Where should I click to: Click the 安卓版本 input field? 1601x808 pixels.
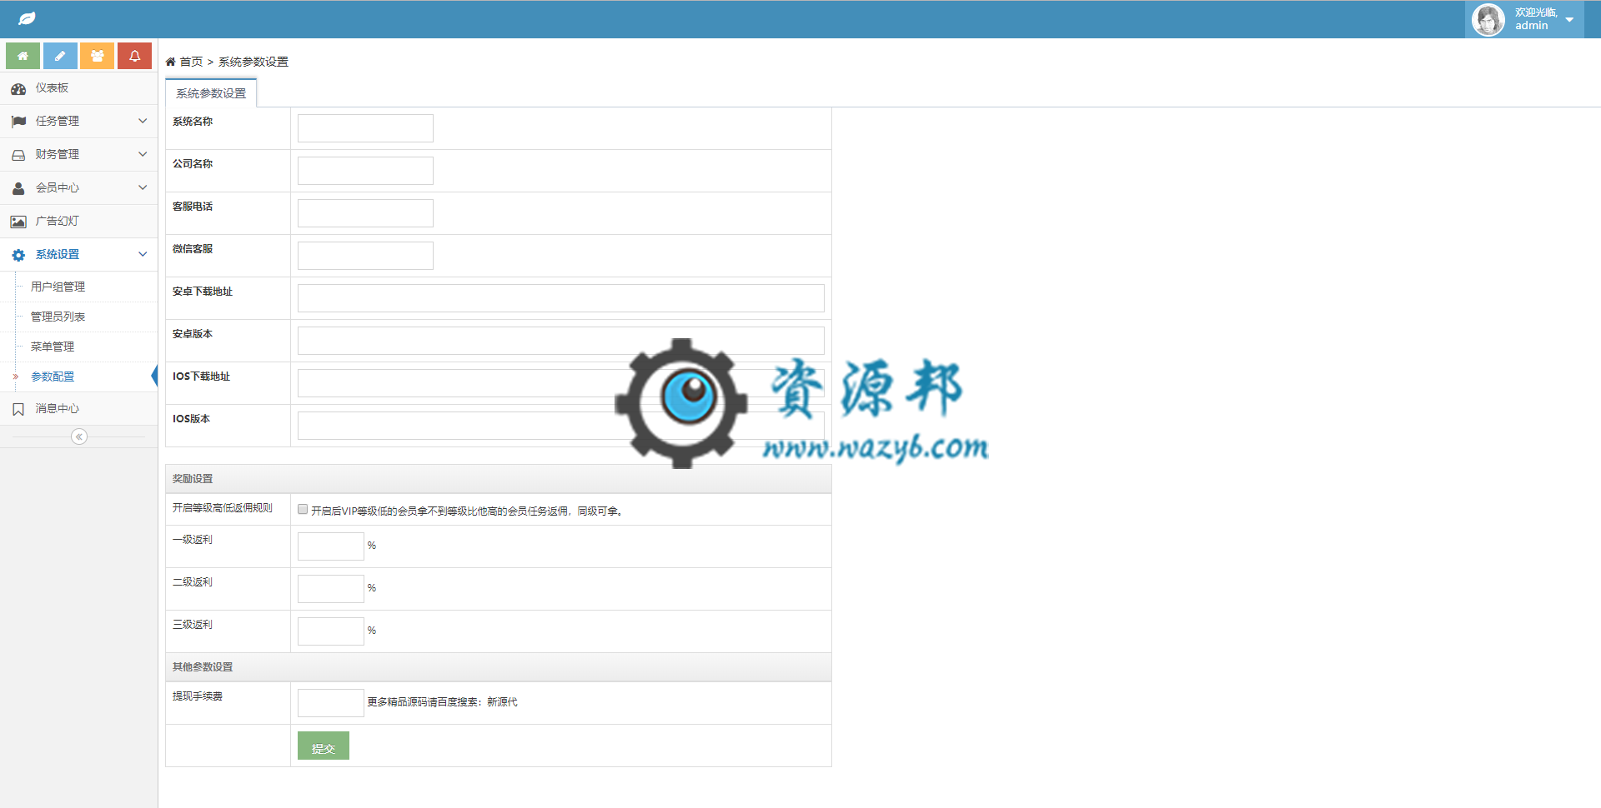pyautogui.click(x=561, y=341)
